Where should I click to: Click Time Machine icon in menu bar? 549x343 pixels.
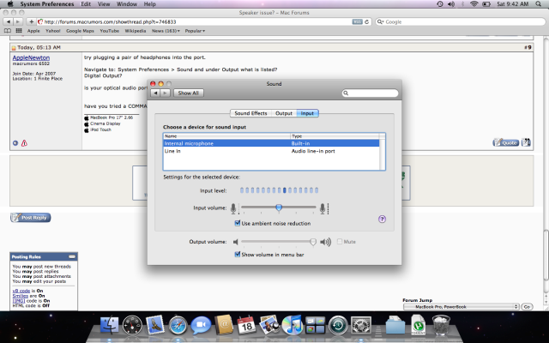click(440, 3)
